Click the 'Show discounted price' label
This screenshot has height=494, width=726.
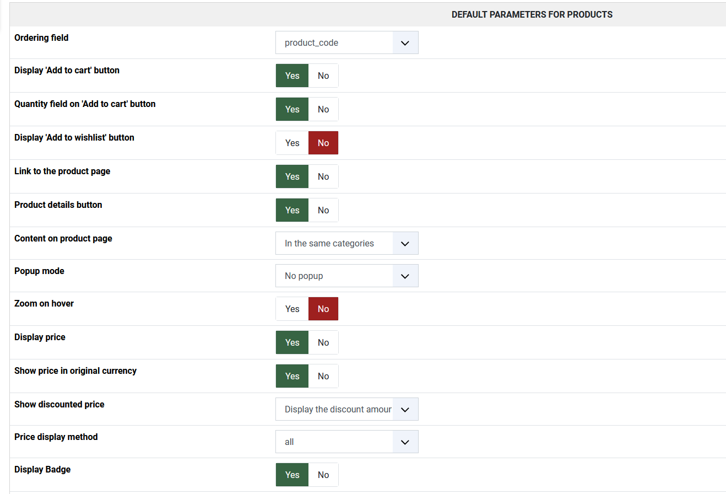pyautogui.click(x=59, y=404)
